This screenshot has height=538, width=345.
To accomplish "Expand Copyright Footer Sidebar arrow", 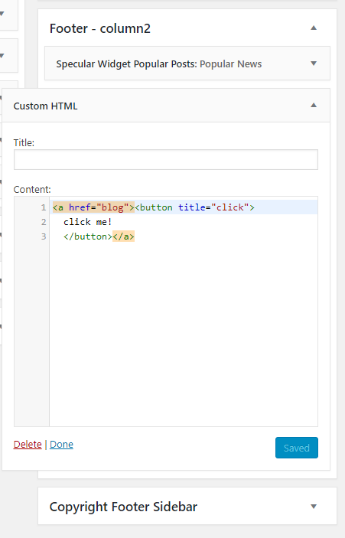I will [x=314, y=507].
